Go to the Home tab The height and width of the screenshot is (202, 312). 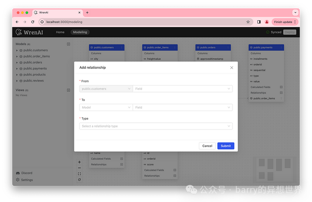click(x=60, y=32)
